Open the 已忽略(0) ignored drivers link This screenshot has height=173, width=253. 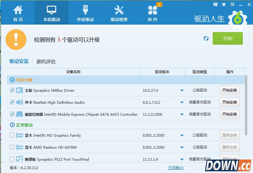point(175,168)
